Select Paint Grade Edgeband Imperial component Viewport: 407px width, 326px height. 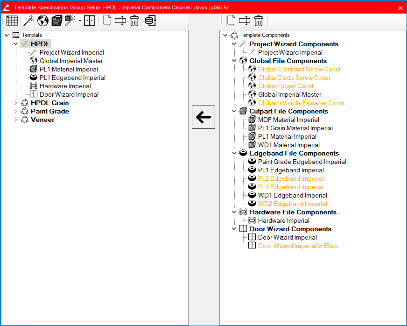click(x=302, y=162)
